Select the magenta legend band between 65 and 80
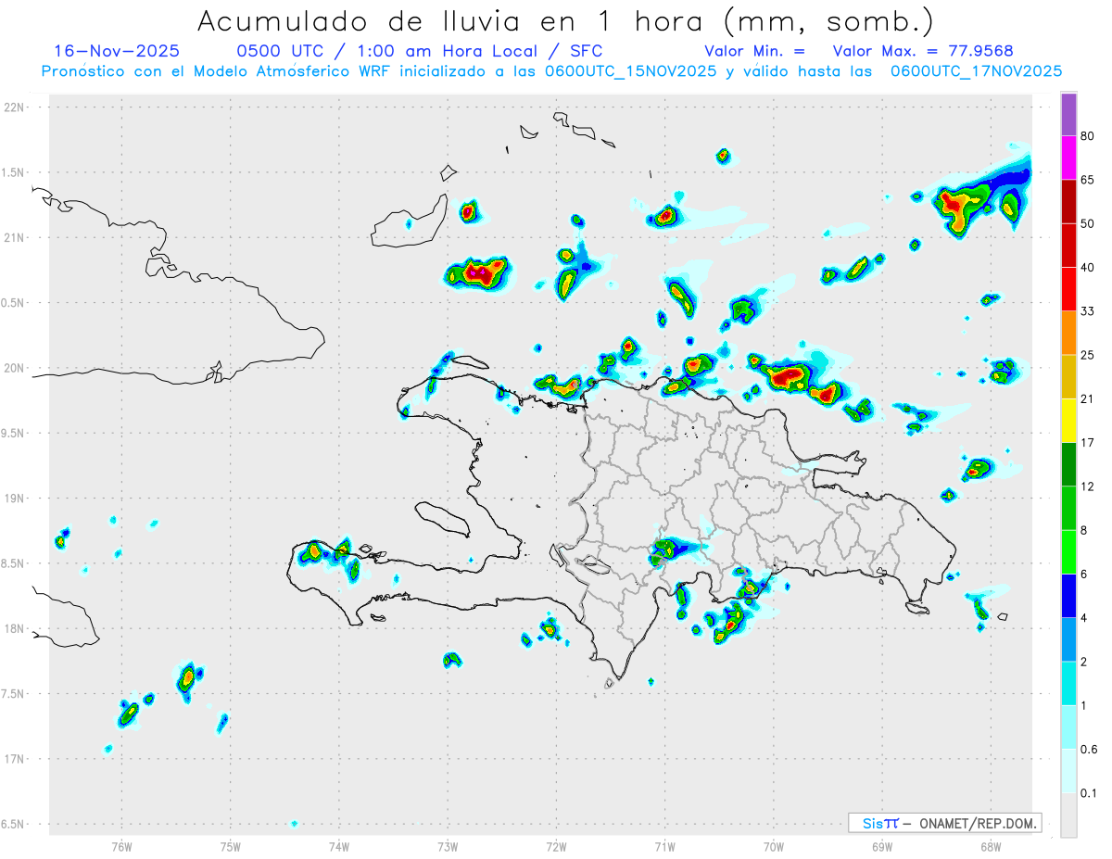This screenshot has width=1112, height=859. tap(1068, 158)
